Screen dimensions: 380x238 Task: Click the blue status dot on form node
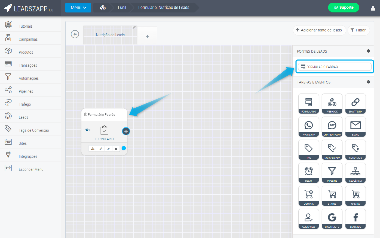coord(124,148)
